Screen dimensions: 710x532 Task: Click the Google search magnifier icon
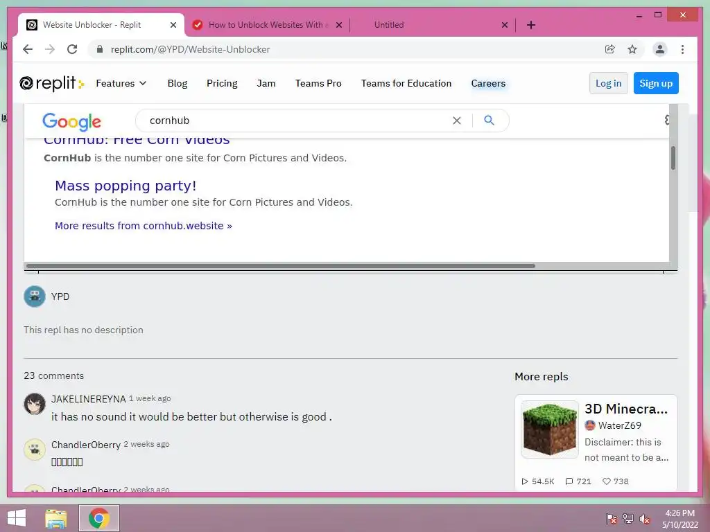point(489,121)
